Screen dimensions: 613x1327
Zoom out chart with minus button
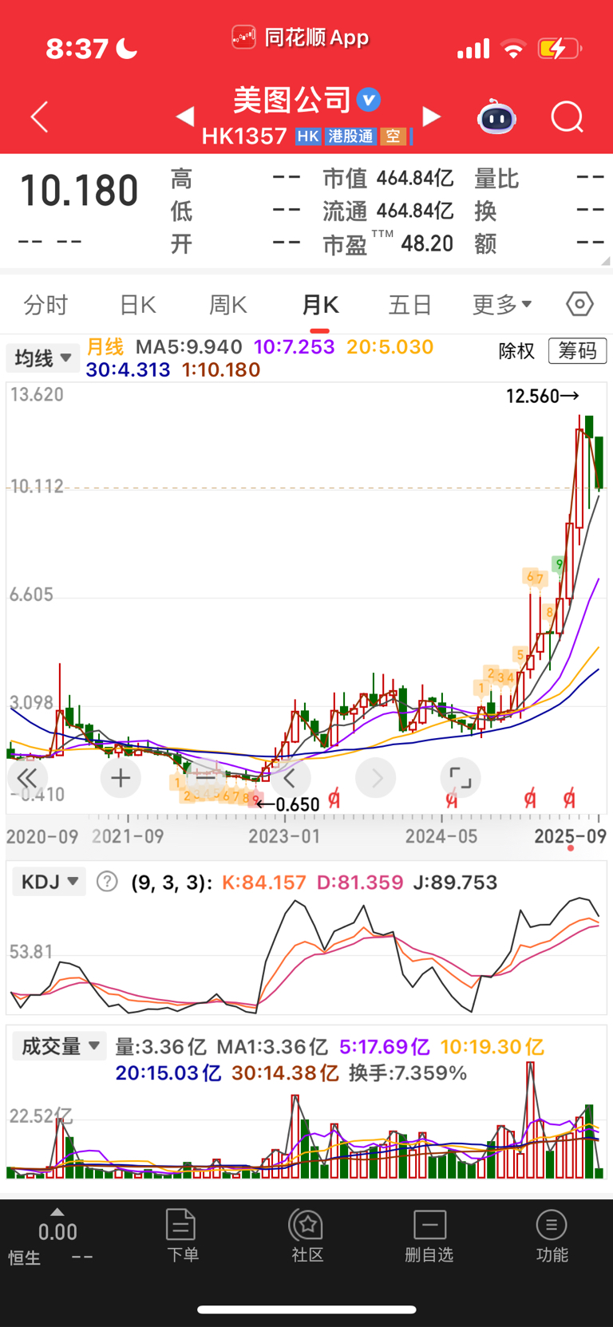(x=205, y=778)
